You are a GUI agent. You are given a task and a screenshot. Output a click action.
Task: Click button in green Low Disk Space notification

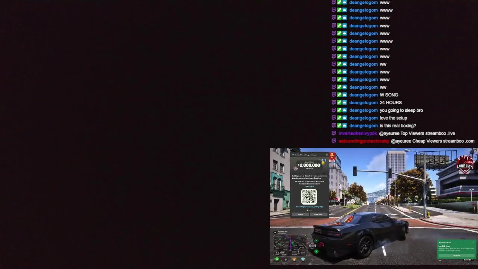[456, 256]
